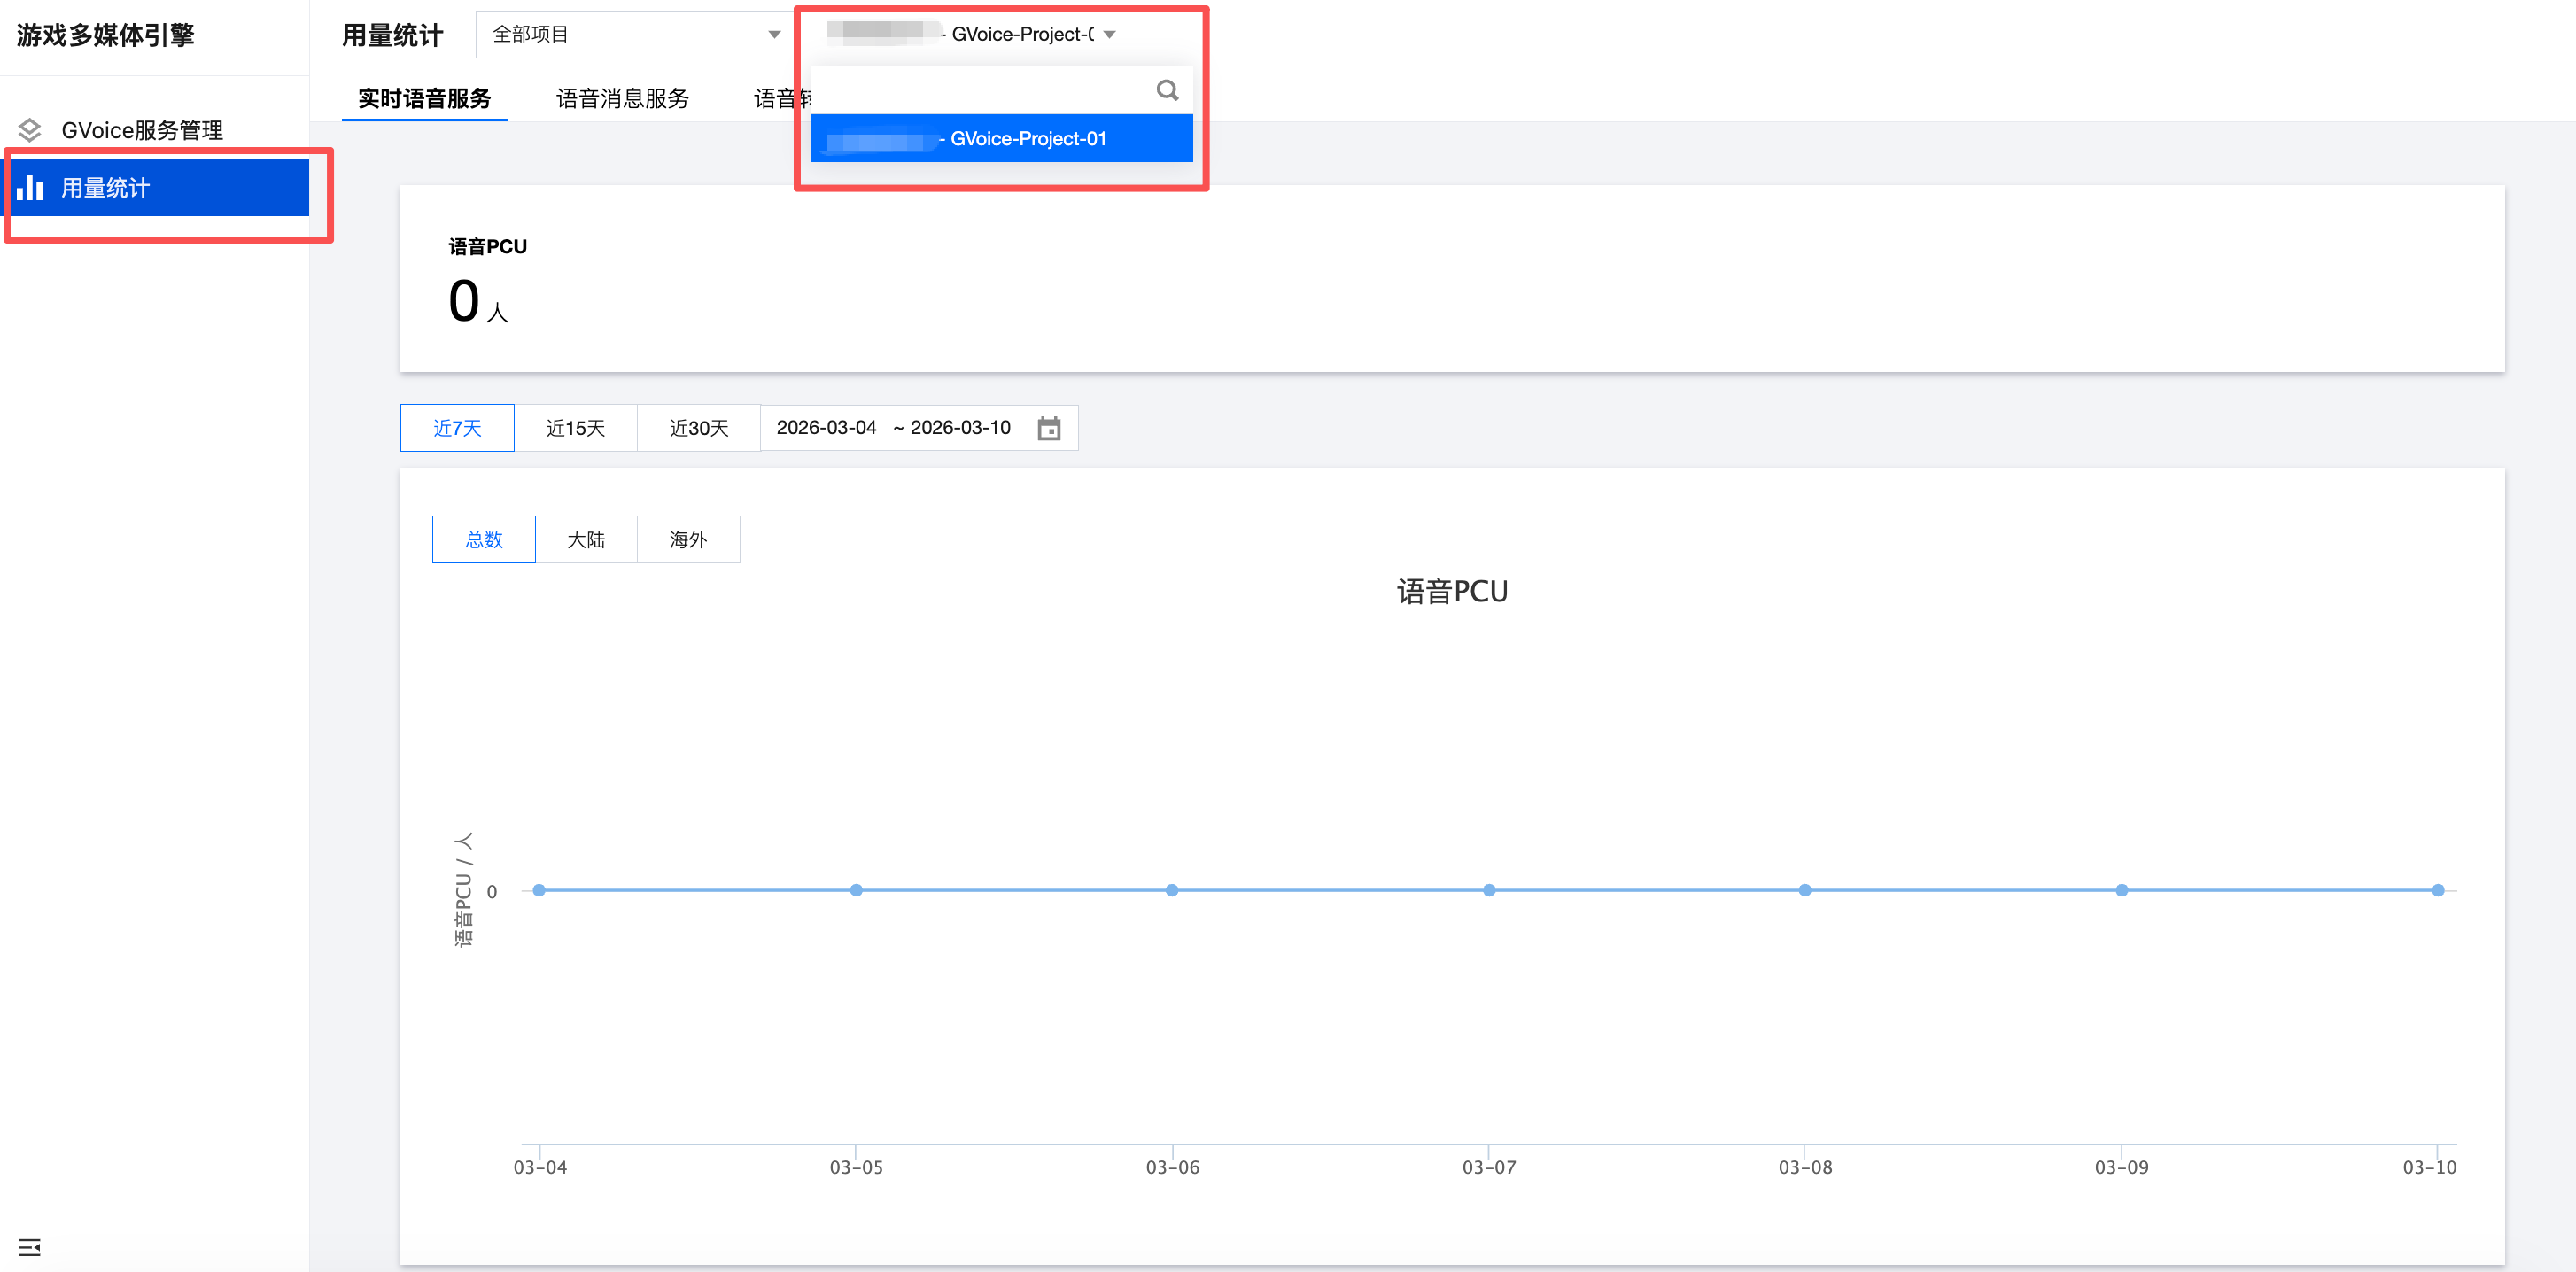This screenshot has height=1272, width=2576.
Task: Click the bar chart usage statistics icon
Action: click(30, 187)
